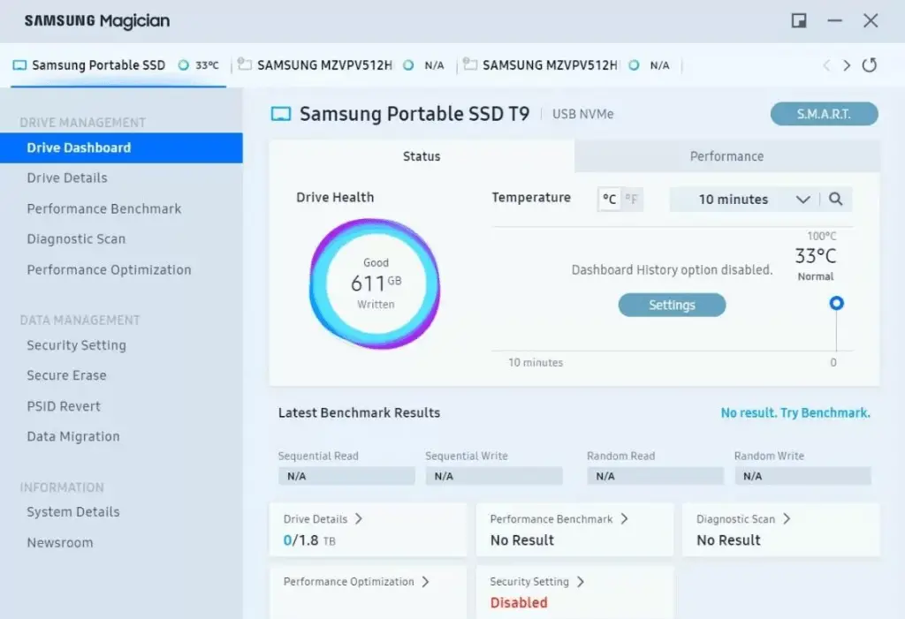Image resolution: width=905 pixels, height=619 pixels.
Task: Click Performance Benchmark No Result text
Action: [x=521, y=540]
